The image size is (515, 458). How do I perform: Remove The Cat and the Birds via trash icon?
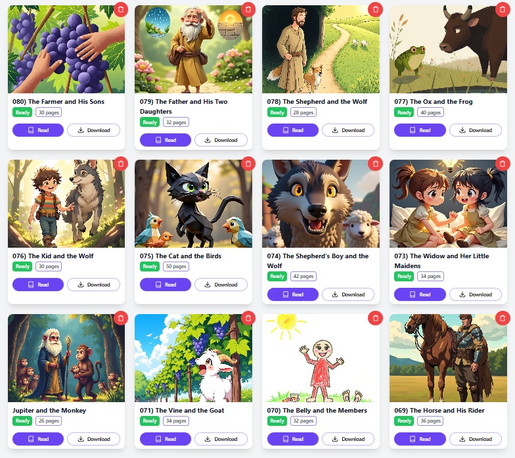248,164
